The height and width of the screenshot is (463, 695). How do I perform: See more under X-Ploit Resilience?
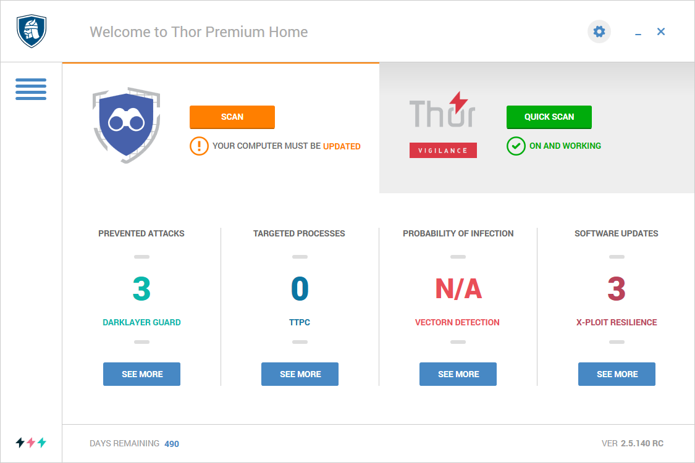tap(617, 374)
